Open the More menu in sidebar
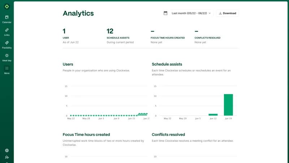The image size is (289, 163). coord(7,70)
